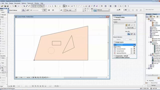
Task: Click the polygon geometry method icon
Action: coord(45,10)
